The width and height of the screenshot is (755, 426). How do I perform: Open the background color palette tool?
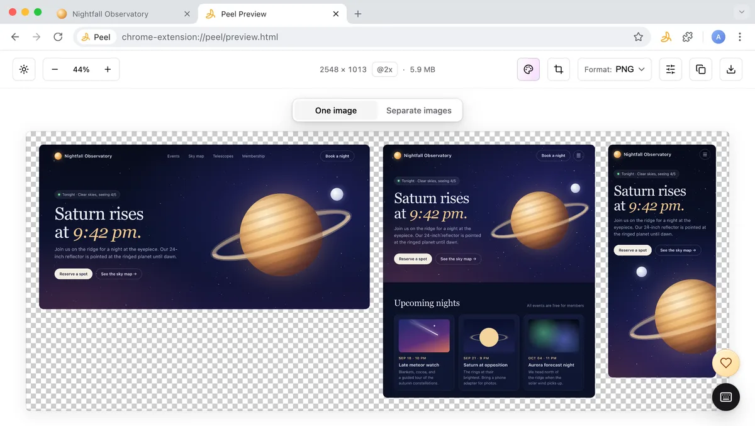click(528, 69)
